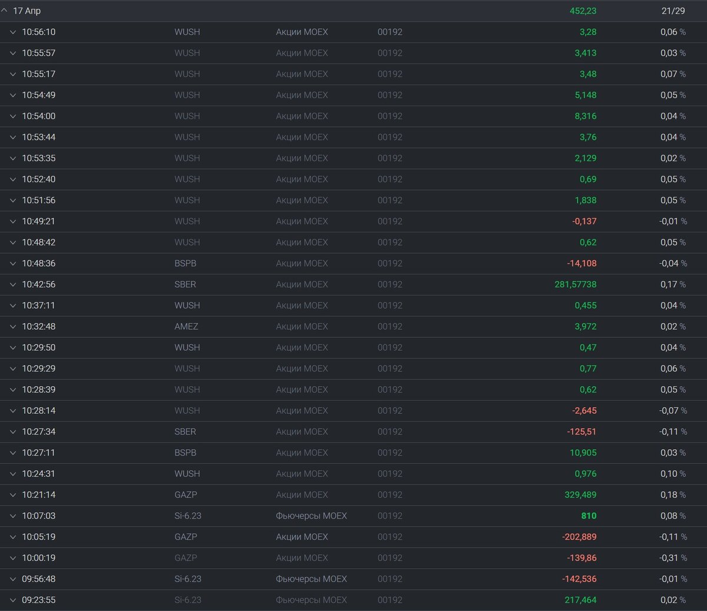This screenshot has height=611, width=707.
Task: Expand the 10:52:40 trade row chevron
Action: (x=13, y=179)
